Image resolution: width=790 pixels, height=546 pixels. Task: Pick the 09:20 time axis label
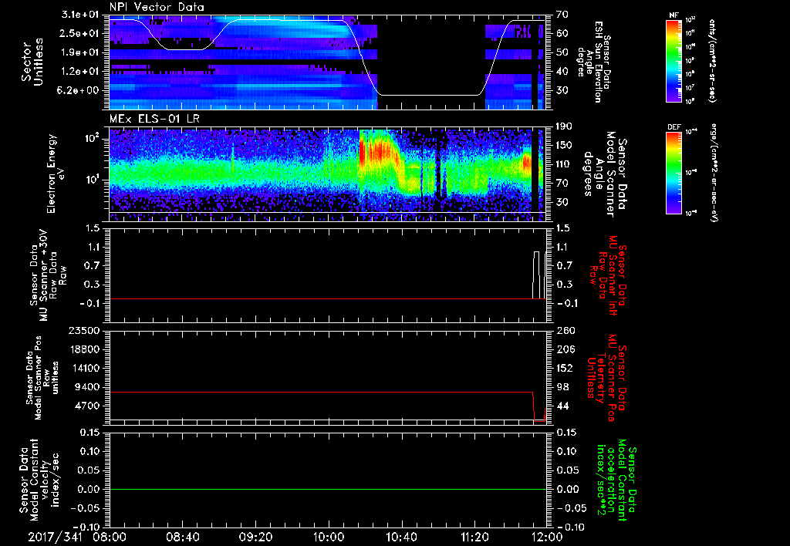pyautogui.click(x=256, y=536)
